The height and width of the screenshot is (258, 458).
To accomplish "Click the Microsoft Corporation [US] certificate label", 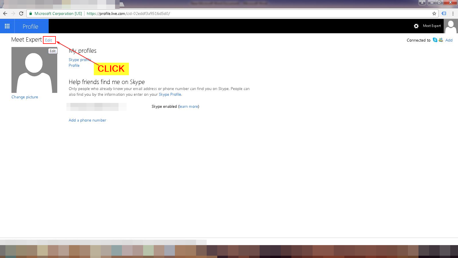I will (58, 13).
